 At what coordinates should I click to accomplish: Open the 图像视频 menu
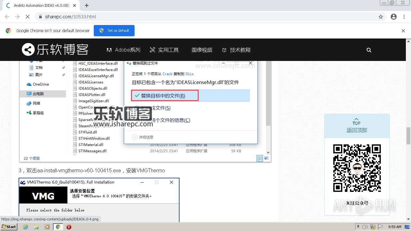(x=202, y=50)
